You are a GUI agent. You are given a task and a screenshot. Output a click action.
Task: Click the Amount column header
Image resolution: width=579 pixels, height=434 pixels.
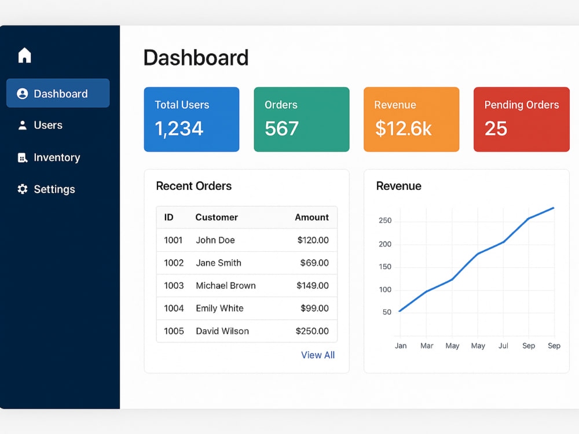(312, 218)
